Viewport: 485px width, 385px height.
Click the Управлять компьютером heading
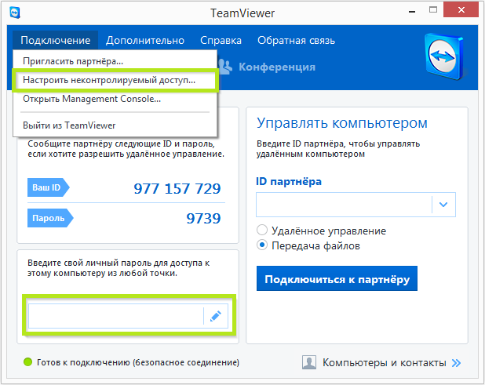(x=342, y=123)
